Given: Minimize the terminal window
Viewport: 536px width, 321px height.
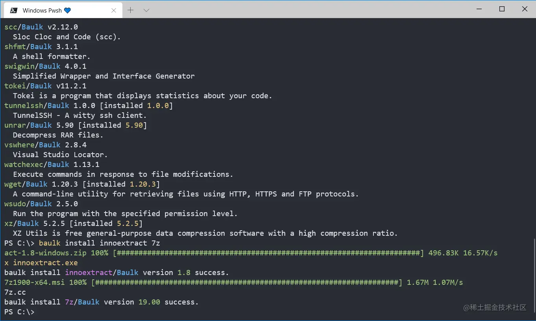Looking at the screenshot, I should pos(479,9).
